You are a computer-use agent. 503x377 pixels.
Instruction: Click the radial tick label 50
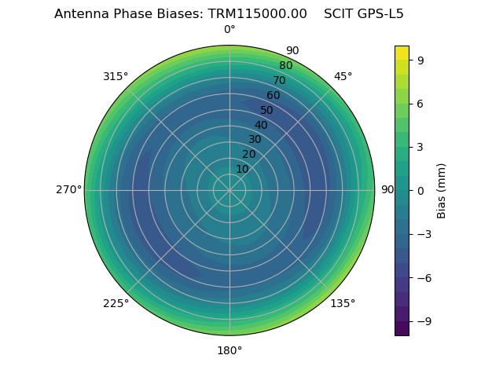(x=266, y=110)
